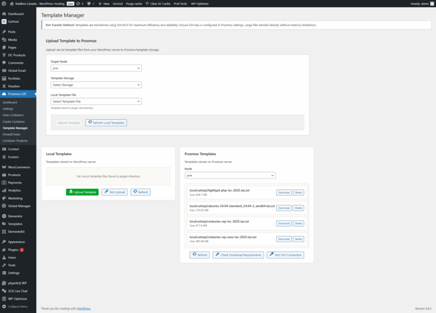Download the unbuntu-wp-woo-lxc-2025 template
Image resolution: width=436 pixels, height=313 pixels.
click(x=284, y=239)
